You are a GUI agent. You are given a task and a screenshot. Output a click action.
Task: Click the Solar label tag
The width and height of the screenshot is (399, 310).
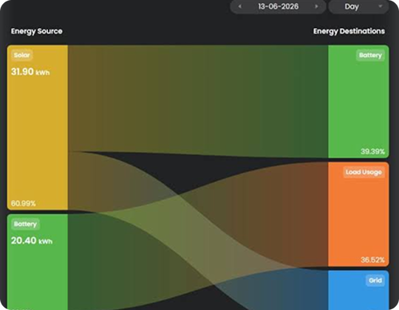click(x=22, y=55)
